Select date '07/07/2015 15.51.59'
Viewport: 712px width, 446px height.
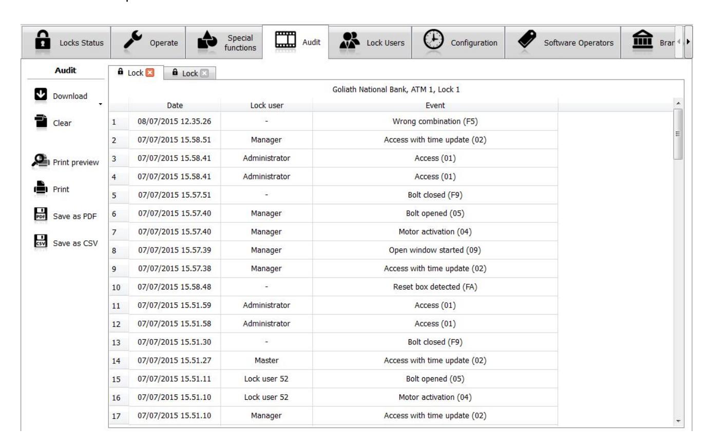pyautogui.click(x=175, y=305)
